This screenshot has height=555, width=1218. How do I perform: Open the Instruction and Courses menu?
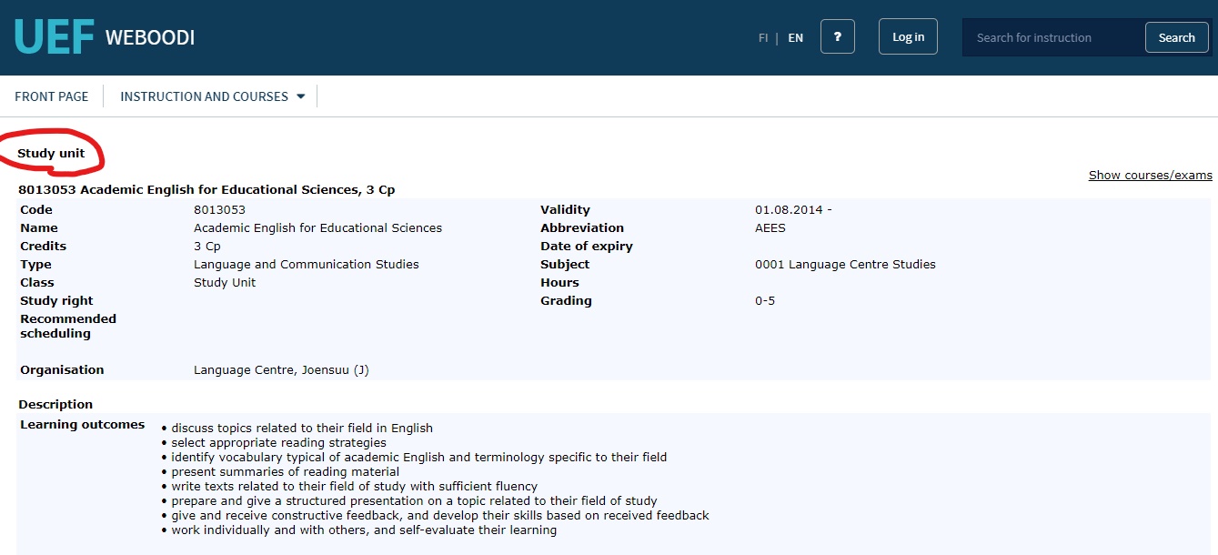[x=204, y=96]
